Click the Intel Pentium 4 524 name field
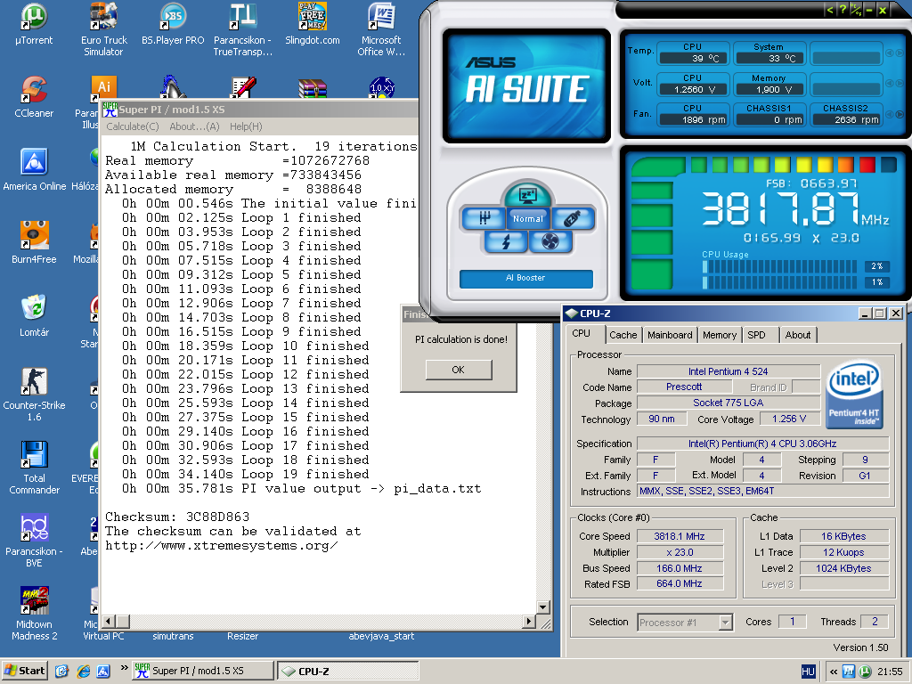 click(x=728, y=371)
